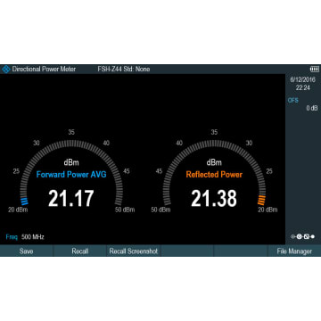
Task: Click the reflected gauge 20 dBm label
Action: pos(267,210)
